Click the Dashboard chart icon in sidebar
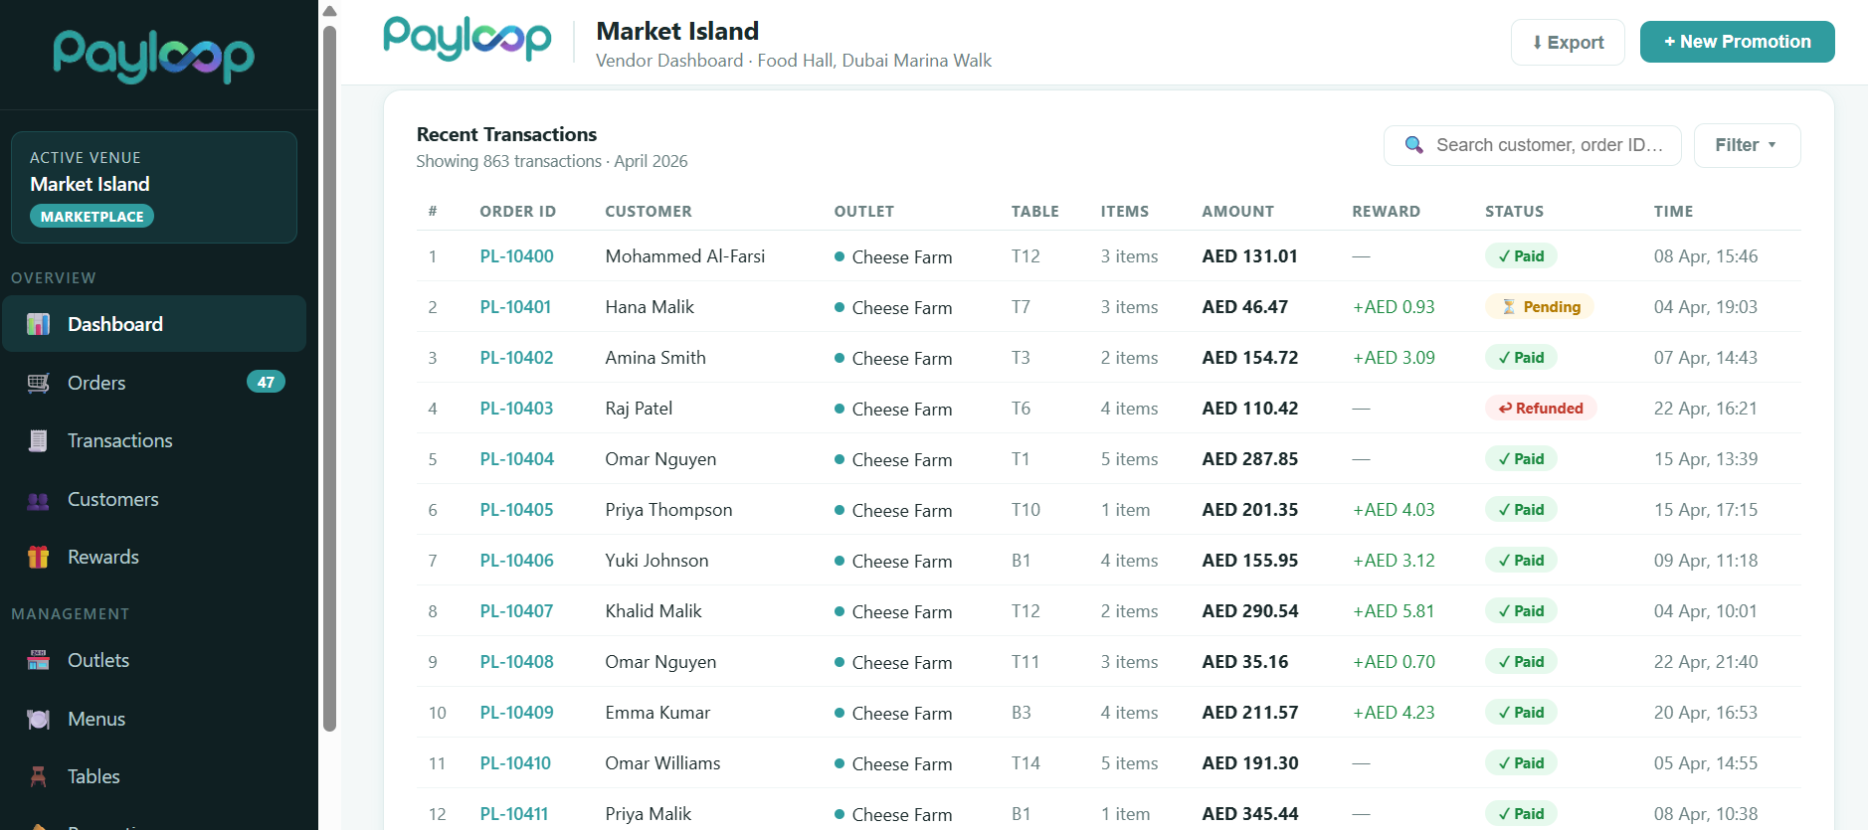This screenshot has width=1868, height=830. click(38, 324)
